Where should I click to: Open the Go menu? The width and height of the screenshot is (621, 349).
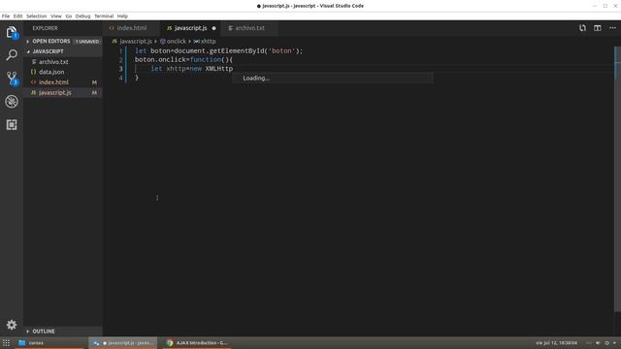(69, 16)
